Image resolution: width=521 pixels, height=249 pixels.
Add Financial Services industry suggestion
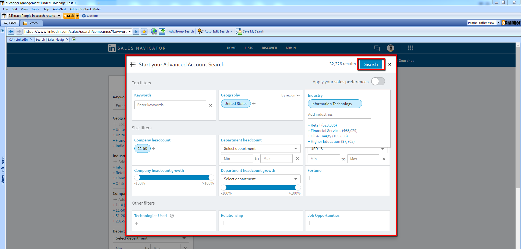[333, 131]
